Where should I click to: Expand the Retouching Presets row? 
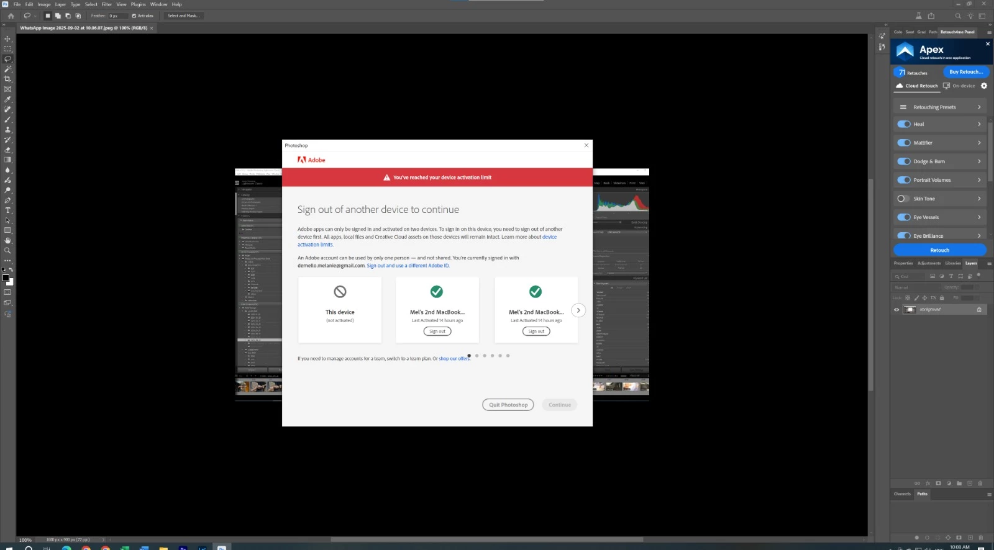point(940,107)
